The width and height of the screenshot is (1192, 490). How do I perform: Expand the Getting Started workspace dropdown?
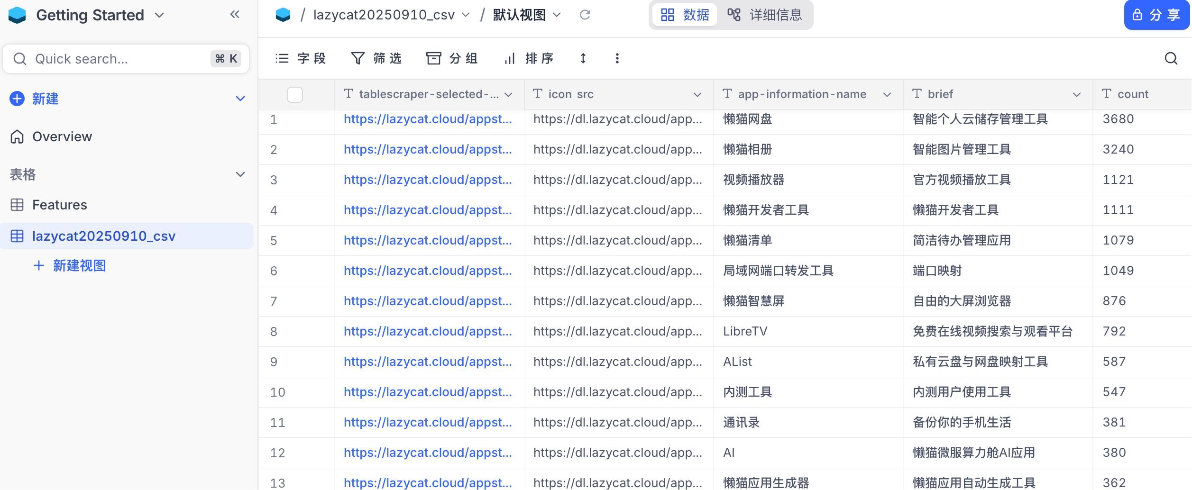[160, 15]
